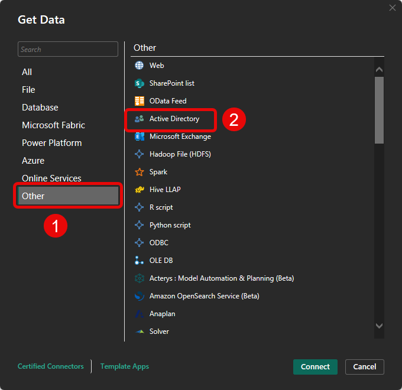Select the "Hadoop File (HDFS)" text
The image size is (402, 390).
click(x=180, y=154)
